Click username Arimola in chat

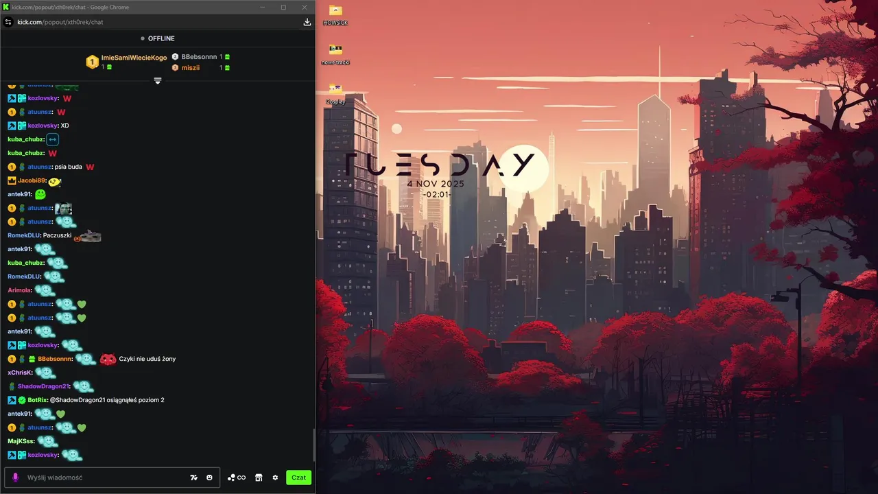tap(19, 290)
